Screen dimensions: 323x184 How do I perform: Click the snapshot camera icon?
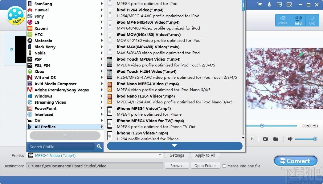point(266,139)
